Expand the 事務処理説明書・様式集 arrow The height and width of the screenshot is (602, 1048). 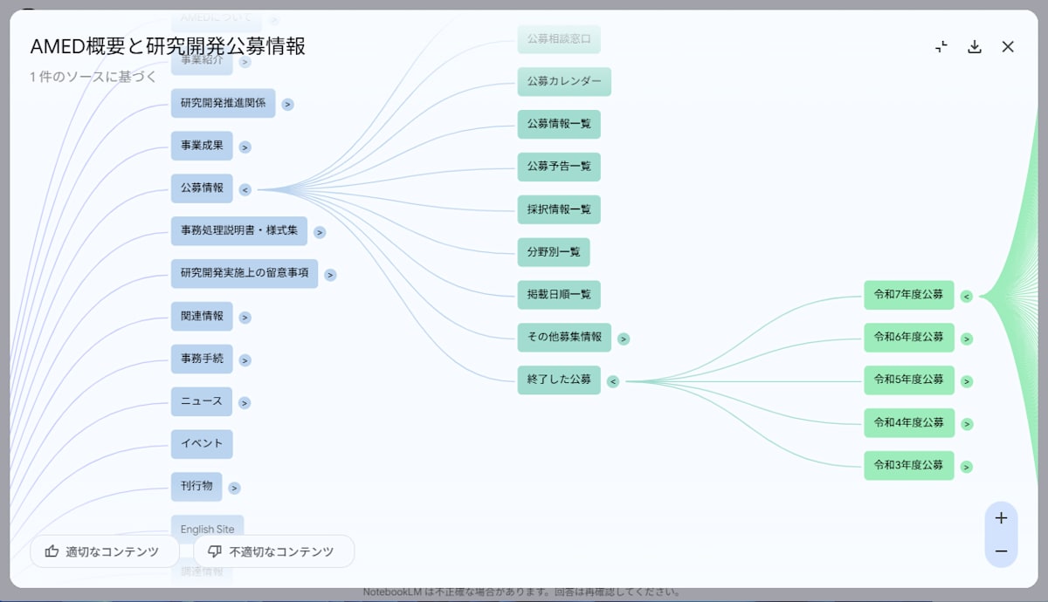point(320,233)
